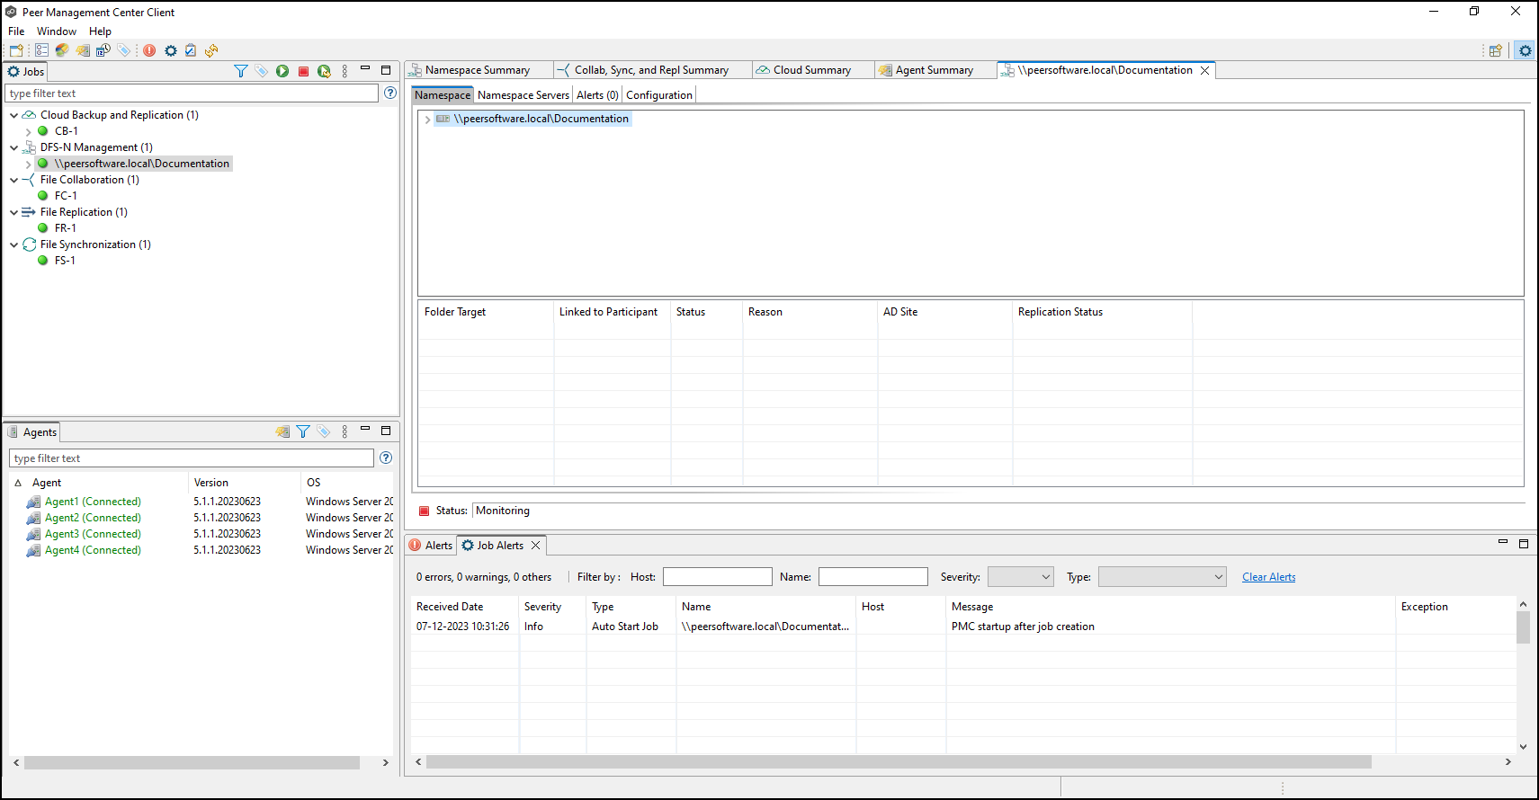Viewport: 1539px width, 800px height.
Task: Switch to the Namespace Servers tab
Action: click(x=523, y=95)
